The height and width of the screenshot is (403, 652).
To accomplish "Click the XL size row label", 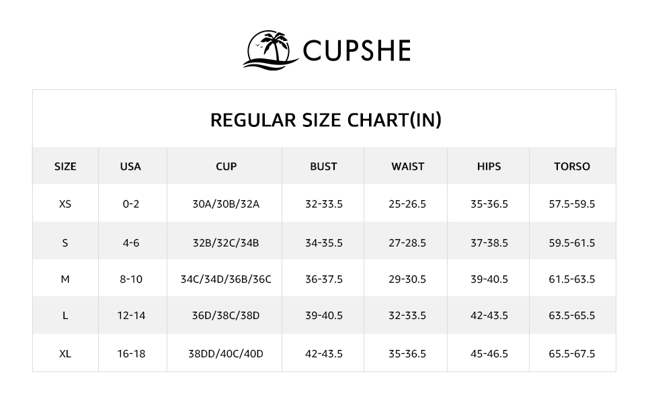I will pos(65,354).
